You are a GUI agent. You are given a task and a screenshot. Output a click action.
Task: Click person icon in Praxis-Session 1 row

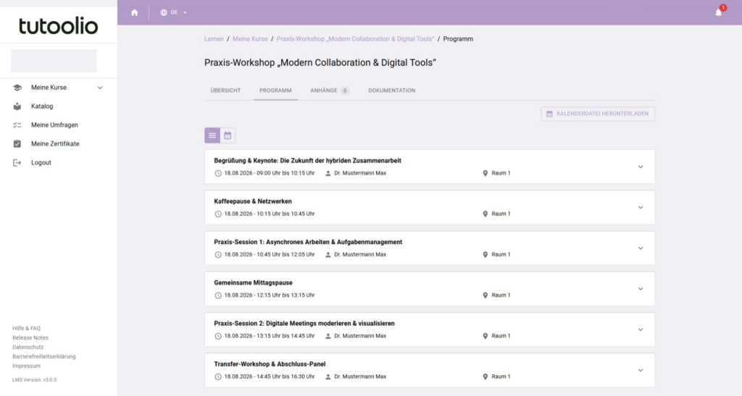(328, 255)
